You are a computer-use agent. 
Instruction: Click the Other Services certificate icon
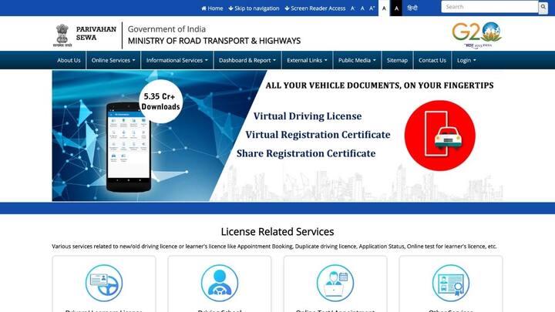click(x=451, y=283)
